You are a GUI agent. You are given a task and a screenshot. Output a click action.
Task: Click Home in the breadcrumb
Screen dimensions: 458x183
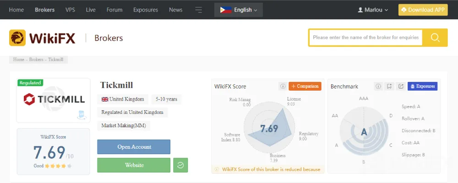[x=19, y=59]
